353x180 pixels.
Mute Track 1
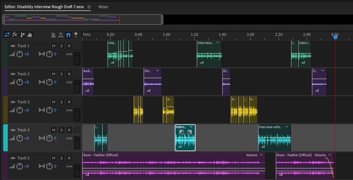[x=53, y=46]
